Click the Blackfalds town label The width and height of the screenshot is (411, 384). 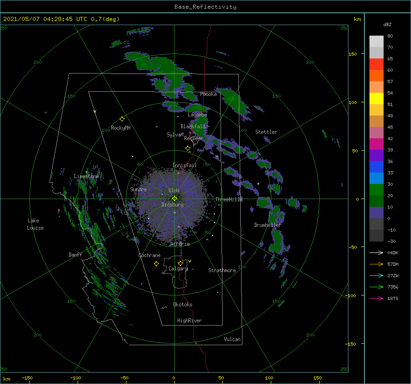pyautogui.click(x=194, y=126)
